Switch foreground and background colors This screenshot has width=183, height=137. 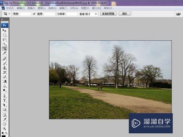pyautogui.click(x=6, y=133)
